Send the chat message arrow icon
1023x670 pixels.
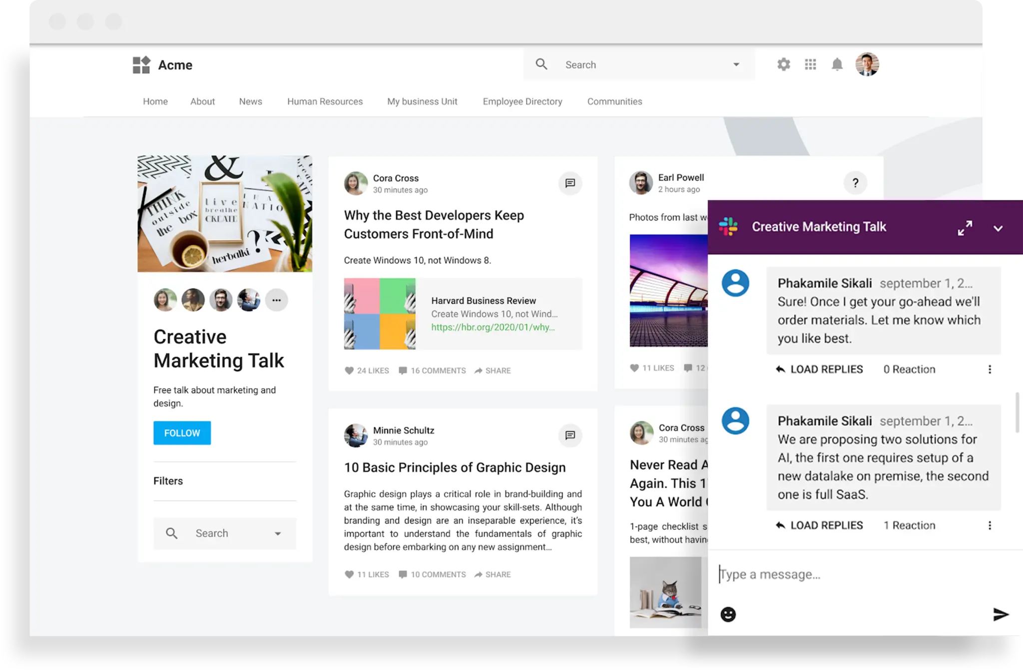tap(1001, 614)
